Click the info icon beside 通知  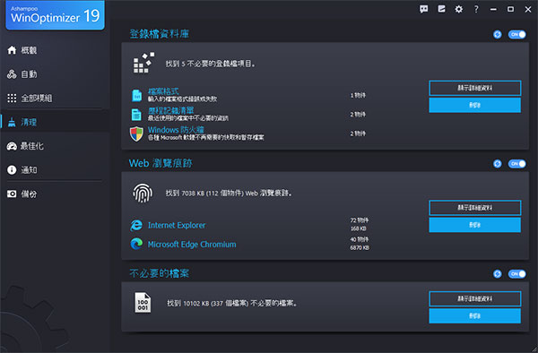[12, 170]
